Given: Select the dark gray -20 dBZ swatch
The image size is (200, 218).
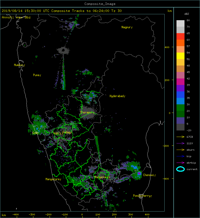Looking at the screenshot, I should 180,127.
